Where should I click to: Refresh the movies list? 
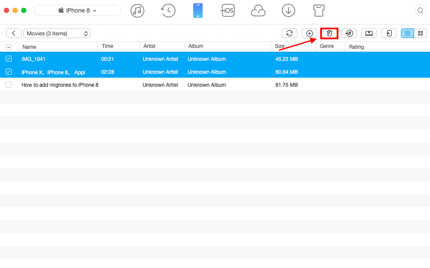[x=289, y=33]
